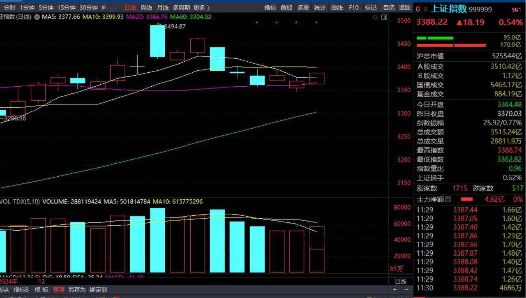
Task: Open the 多股 multi-stock view
Action: [303, 7]
